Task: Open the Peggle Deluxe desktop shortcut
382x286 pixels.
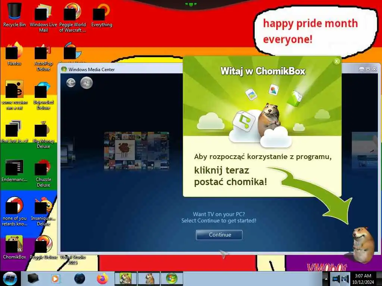Action: pos(43,247)
